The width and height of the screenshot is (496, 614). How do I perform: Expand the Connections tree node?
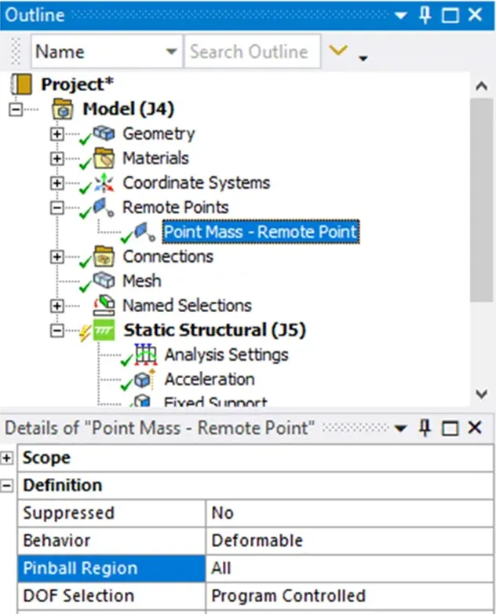pyautogui.click(x=57, y=257)
